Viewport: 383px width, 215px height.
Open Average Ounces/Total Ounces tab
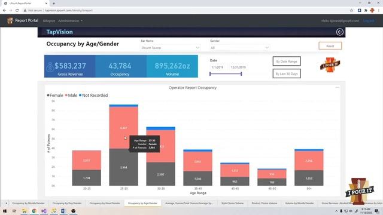[x=189, y=203]
